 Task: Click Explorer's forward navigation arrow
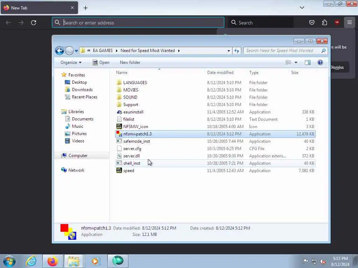click(69, 51)
